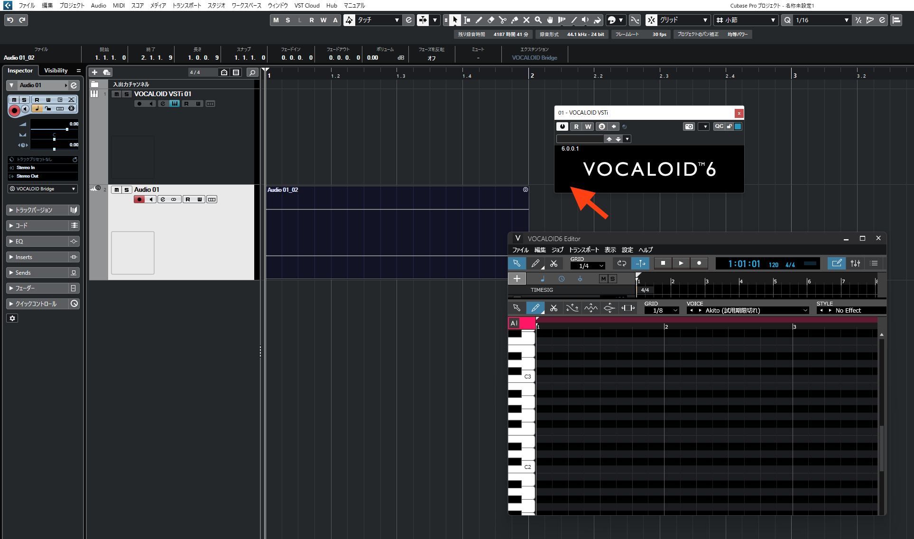Select the Mute tool in the Cubase toolbar

[x=526, y=20]
